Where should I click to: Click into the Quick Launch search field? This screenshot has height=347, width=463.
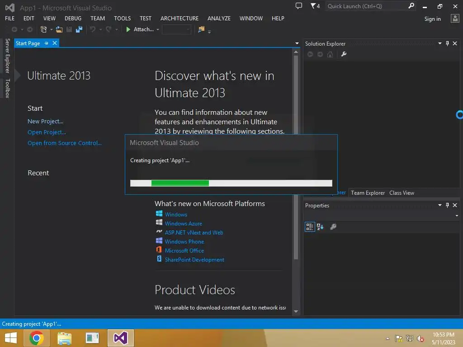366,6
